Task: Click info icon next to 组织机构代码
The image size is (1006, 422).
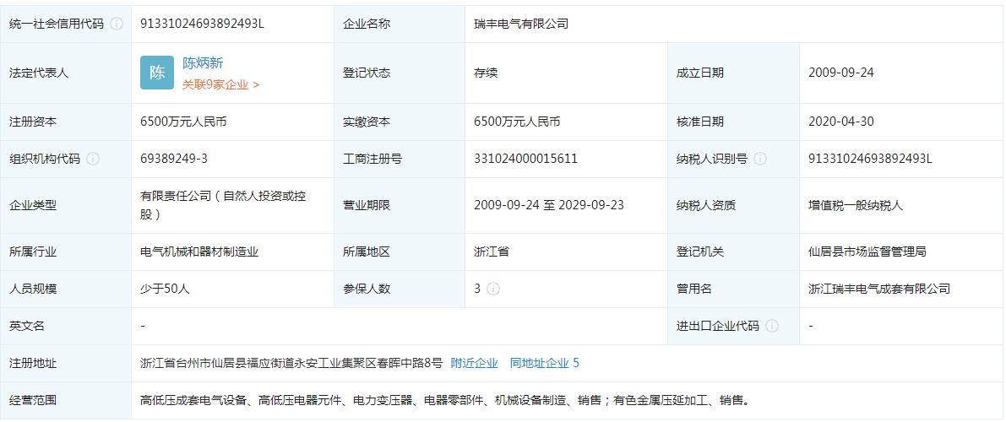Action: coord(93,159)
